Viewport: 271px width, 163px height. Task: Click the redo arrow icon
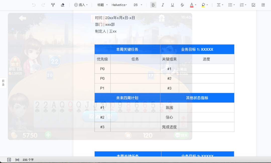(x=43, y=5)
